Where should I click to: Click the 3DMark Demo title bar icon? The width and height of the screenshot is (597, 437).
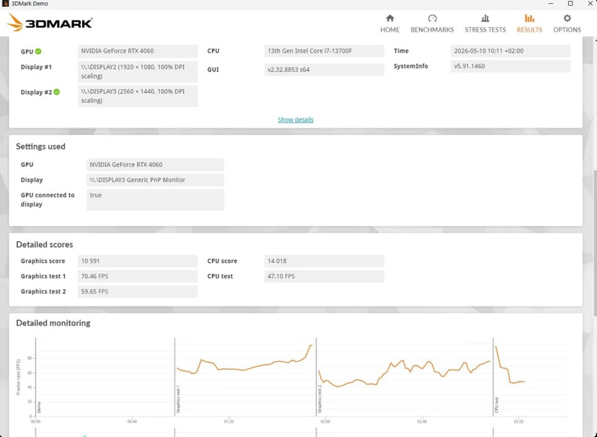click(6, 4)
